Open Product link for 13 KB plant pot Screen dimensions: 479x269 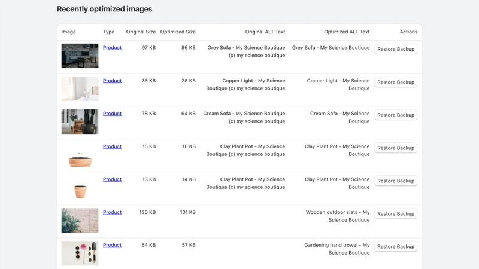pyautogui.click(x=112, y=179)
